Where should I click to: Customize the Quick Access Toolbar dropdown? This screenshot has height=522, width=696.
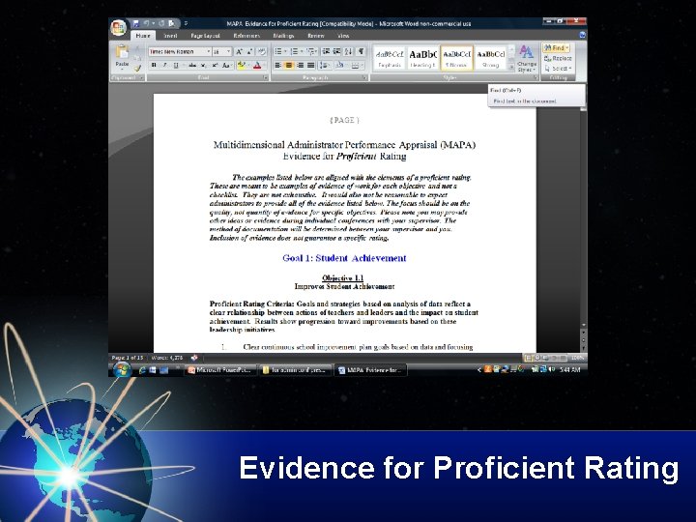(x=186, y=23)
